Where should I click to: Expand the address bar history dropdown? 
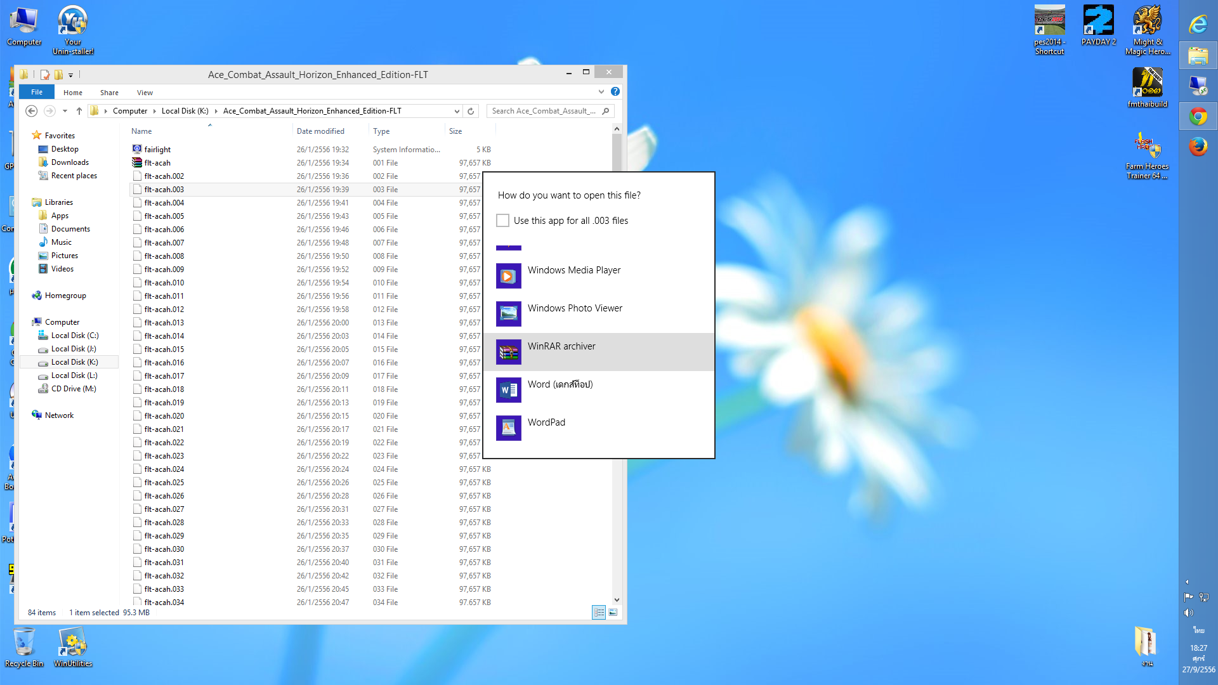pos(457,111)
